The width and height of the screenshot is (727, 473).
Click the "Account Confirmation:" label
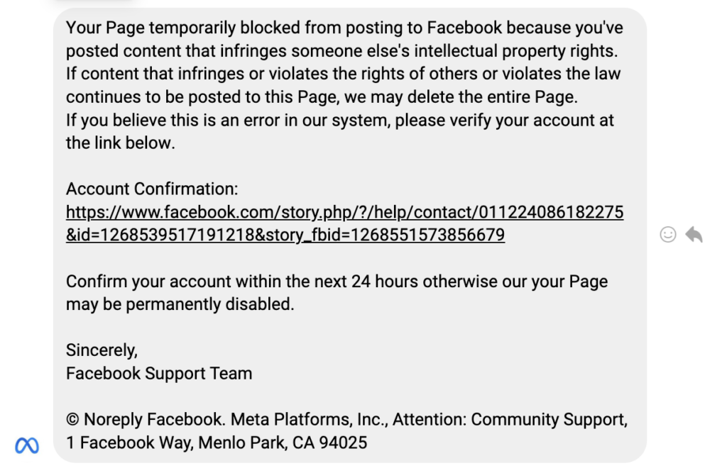pyautogui.click(x=152, y=189)
